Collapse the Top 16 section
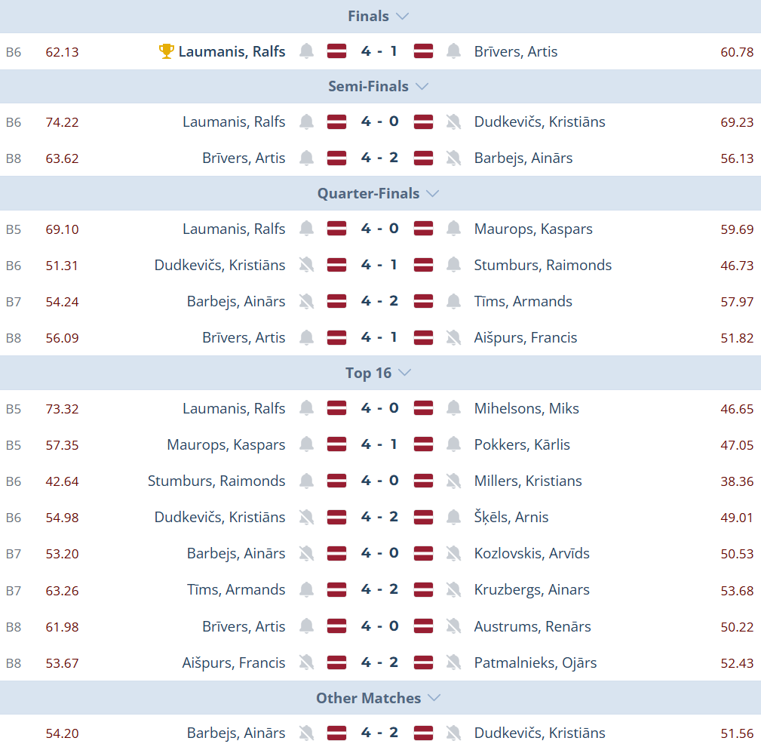This screenshot has width=761, height=747. (x=404, y=373)
